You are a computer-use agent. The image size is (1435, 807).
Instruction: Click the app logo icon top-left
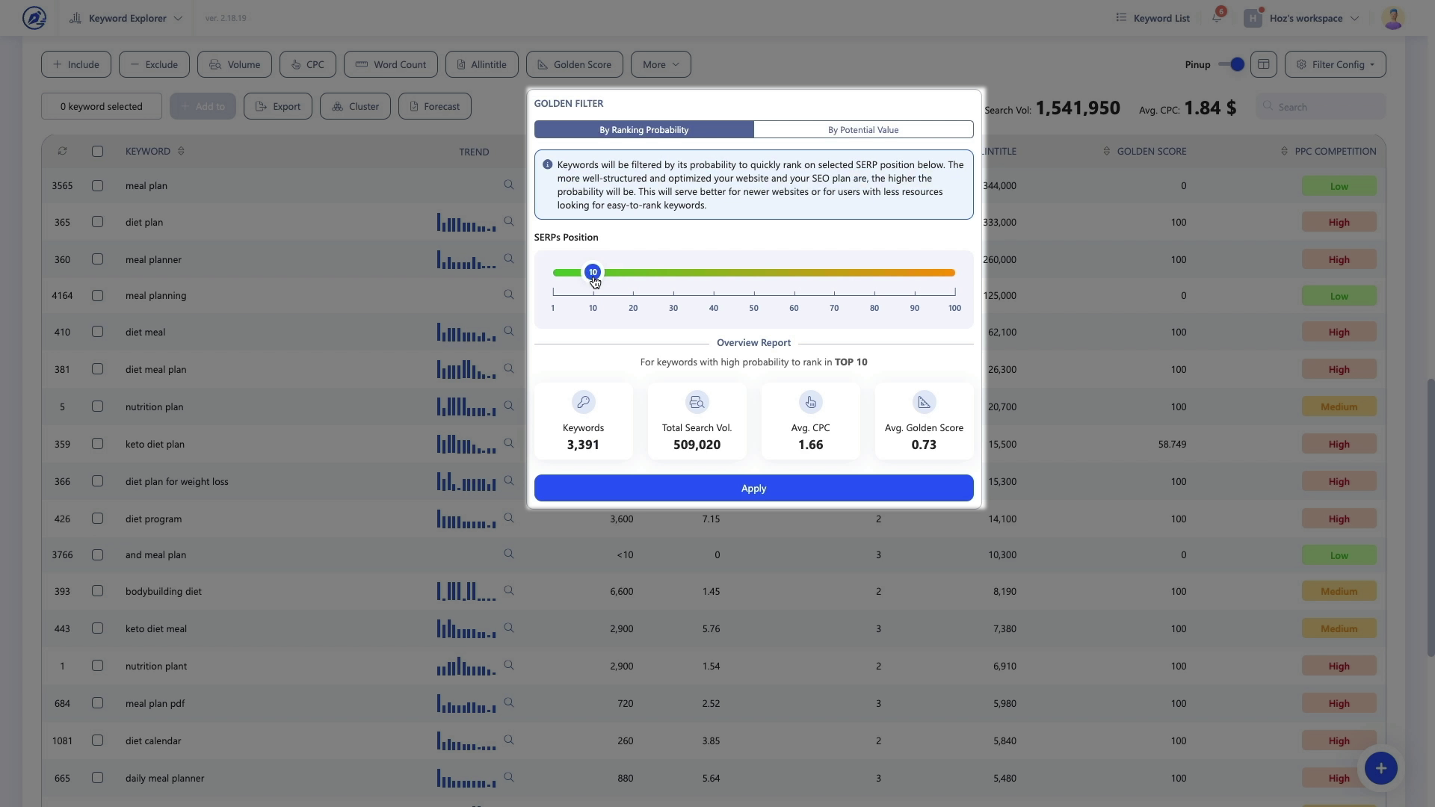pos(34,18)
